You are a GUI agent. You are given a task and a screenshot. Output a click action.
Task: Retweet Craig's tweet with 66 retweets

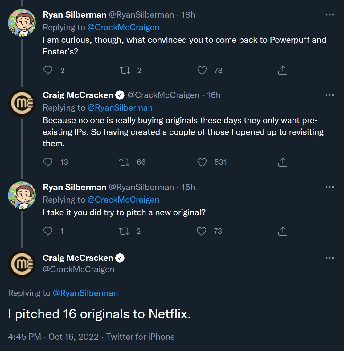click(x=125, y=162)
